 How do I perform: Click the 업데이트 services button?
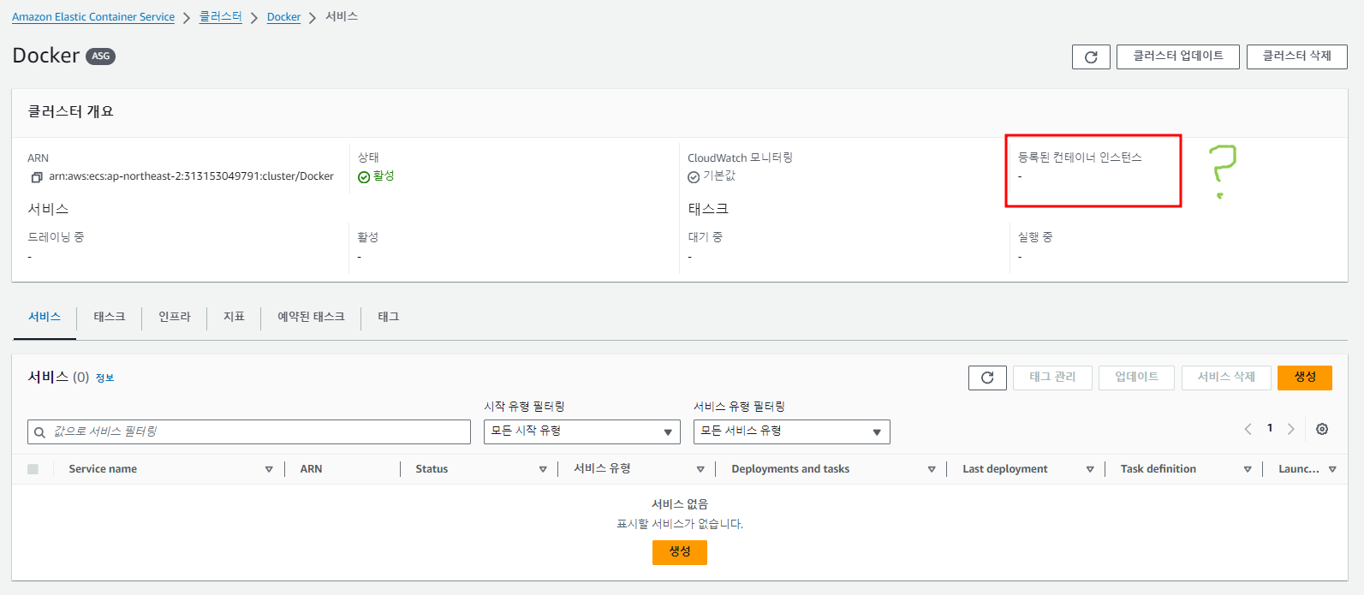click(x=1137, y=378)
